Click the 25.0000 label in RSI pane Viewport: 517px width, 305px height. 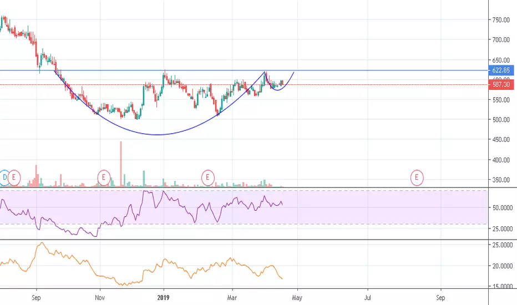tap(502, 229)
